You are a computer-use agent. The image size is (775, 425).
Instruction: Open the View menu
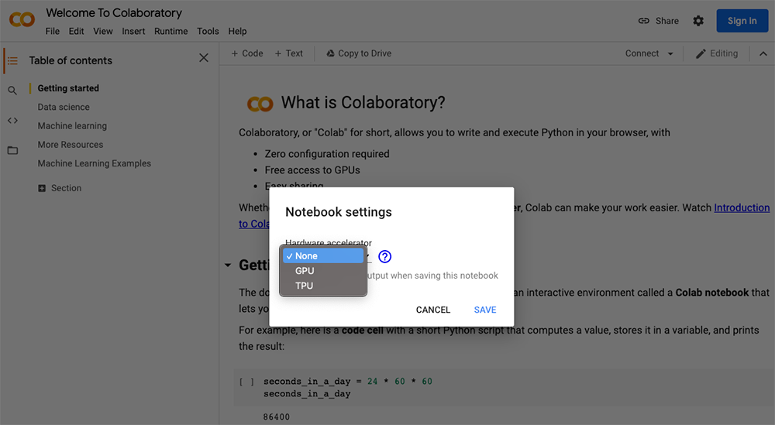pos(103,31)
